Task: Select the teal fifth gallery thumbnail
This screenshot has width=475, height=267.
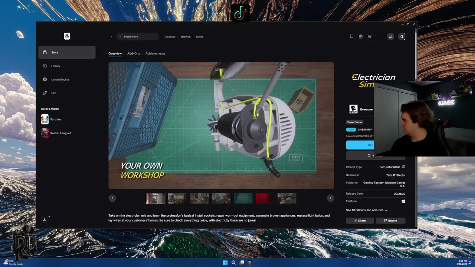Action: pos(243,198)
